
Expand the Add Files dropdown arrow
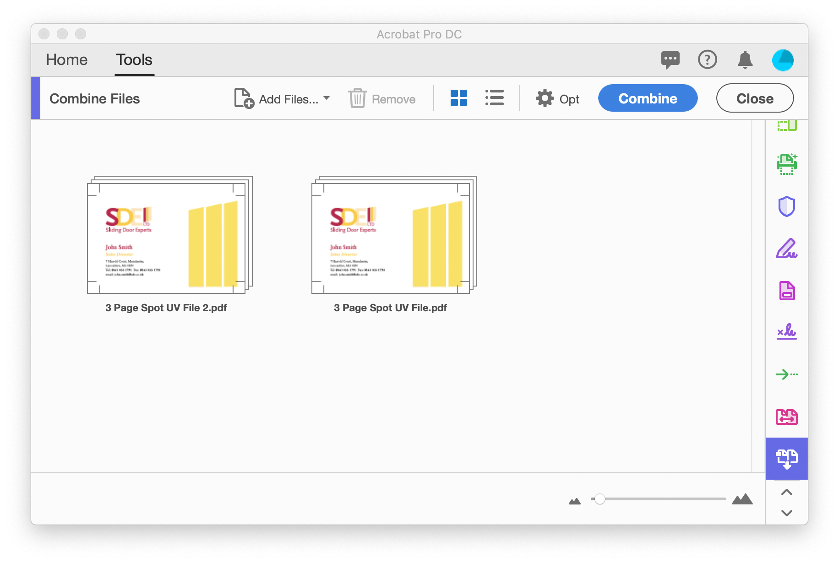tap(327, 98)
